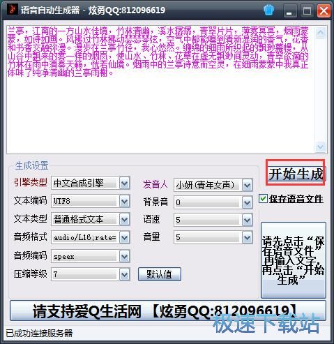Click the 背景音 label
This screenshot has height=344, width=334.
pyautogui.click(x=155, y=202)
